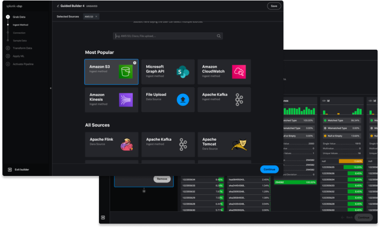Click the sha28584930.. 1.08% row

click(x=249, y=198)
